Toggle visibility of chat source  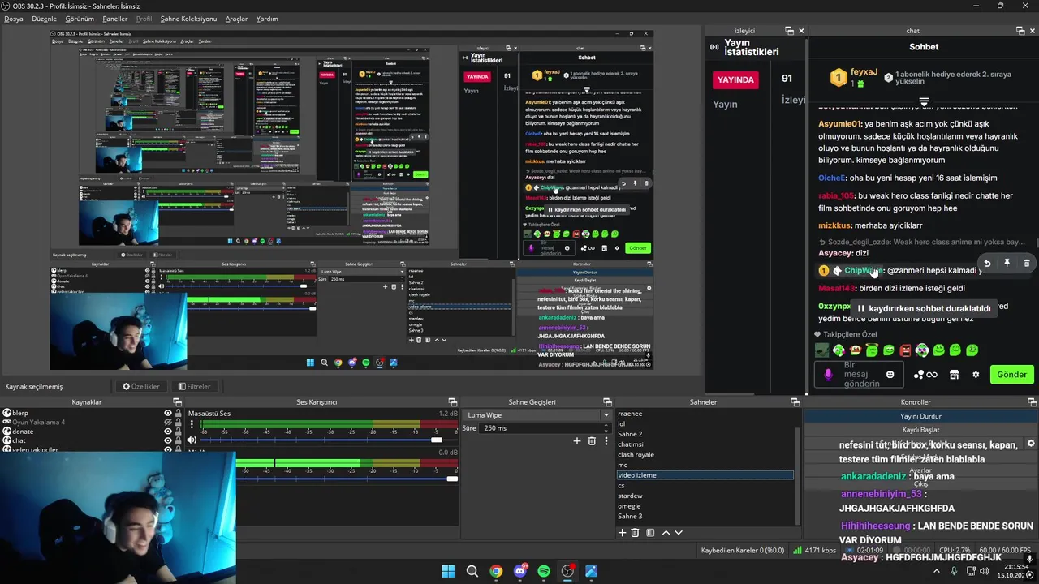pyautogui.click(x=168, y=441)
